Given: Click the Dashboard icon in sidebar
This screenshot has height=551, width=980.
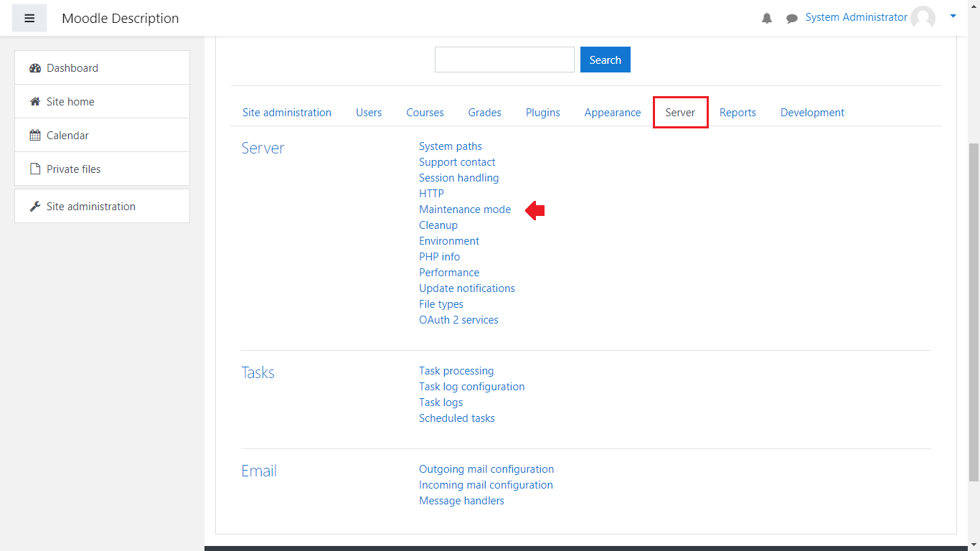Looking at the screenshot, I should coord(35,68).
